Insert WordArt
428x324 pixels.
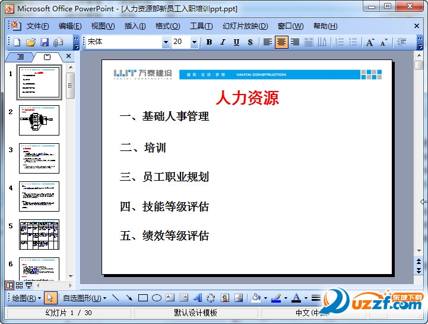coord(198,298)
